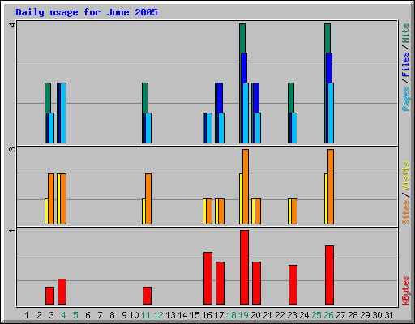Click the blue Files bar for day 17

pos(220,98)
